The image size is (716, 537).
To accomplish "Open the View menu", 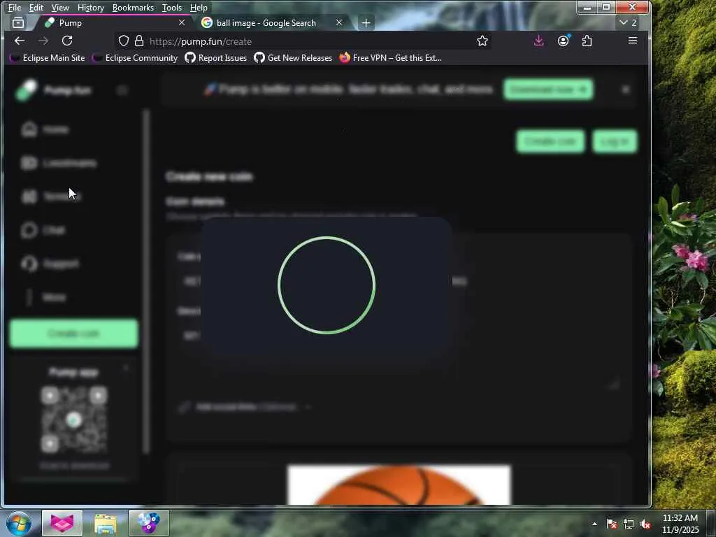I will point(60,7).
